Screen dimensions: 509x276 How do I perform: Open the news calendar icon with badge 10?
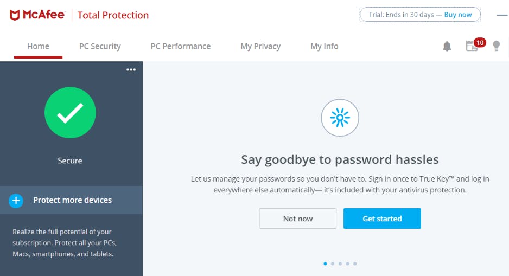click(x=472, y=46)
